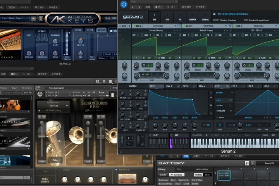Go to previous preset in Serum 2 header
279x186 pixels.
coord(133,7)
